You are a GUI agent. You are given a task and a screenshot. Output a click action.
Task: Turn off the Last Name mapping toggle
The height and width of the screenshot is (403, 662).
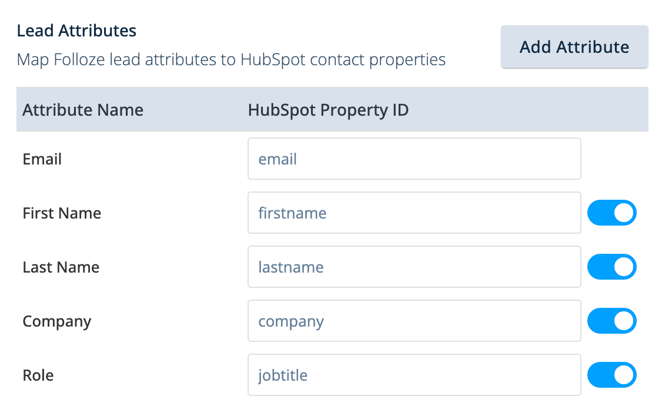pyautogui.click(x=611, y=267)
